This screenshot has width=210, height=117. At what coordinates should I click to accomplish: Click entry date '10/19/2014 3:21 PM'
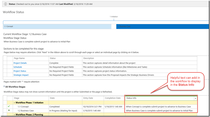[92, 107]
